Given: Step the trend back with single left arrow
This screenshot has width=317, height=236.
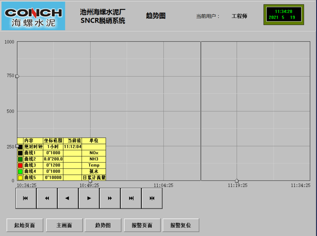Looking at the screenshot, I should coord(68,198).
